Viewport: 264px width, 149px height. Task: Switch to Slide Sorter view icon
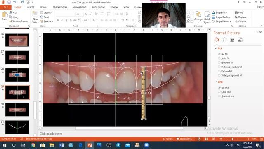click(x=206, y=139)
